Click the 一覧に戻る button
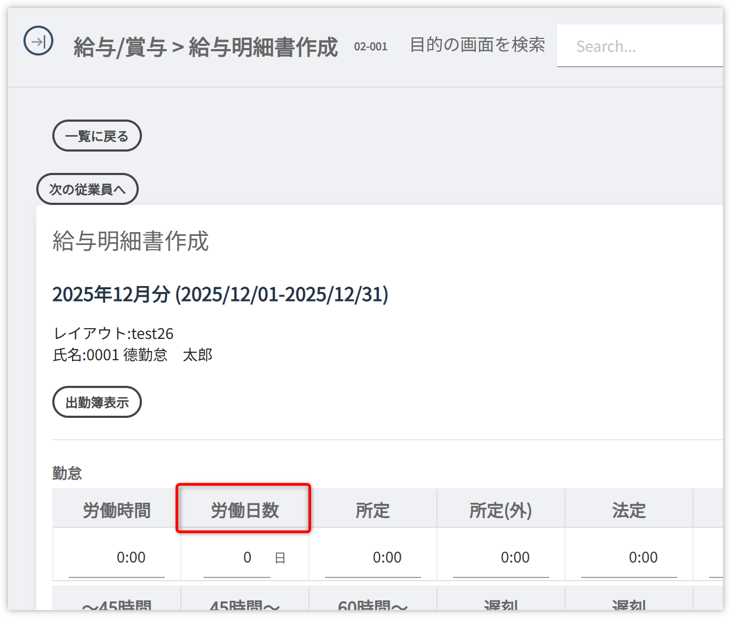This screenshot has width=731, height=618. pos(97,136)
